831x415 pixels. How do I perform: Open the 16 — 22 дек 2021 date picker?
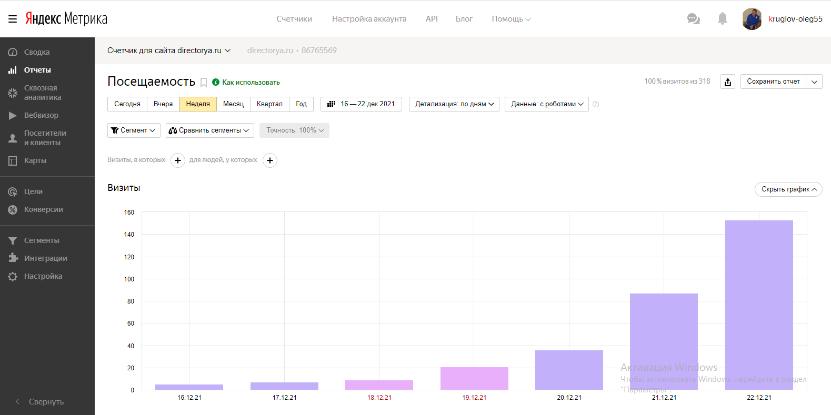[361, 104]
